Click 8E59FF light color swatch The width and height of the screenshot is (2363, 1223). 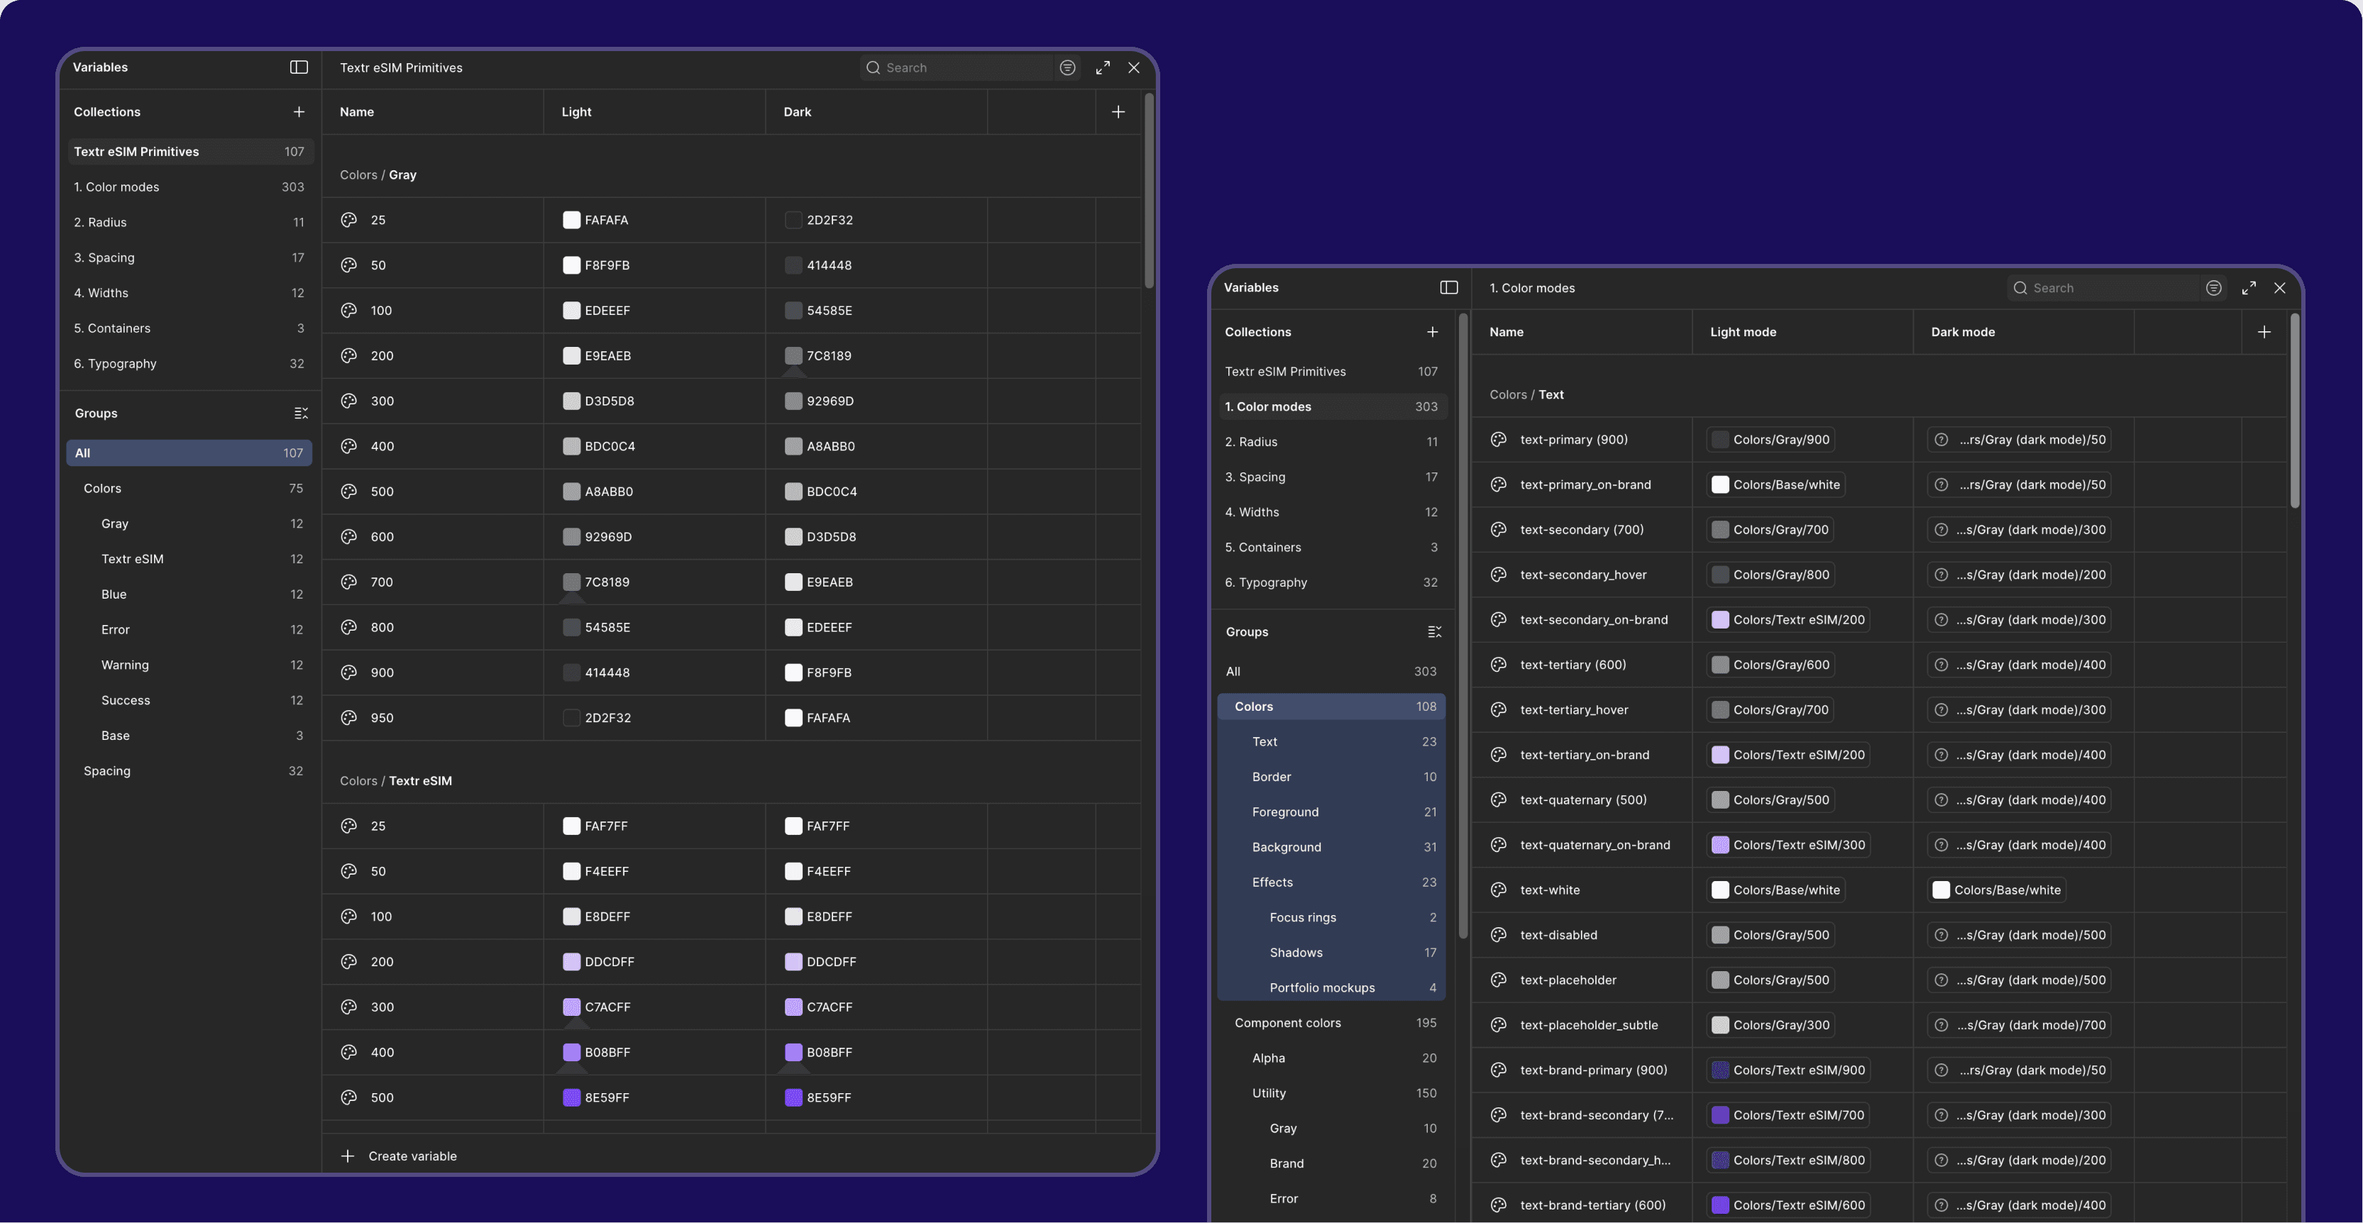(x=571, y=1097)
